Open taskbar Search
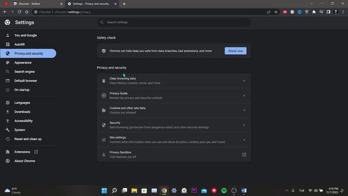The image size is (348, 196). (x=114, y=191)
